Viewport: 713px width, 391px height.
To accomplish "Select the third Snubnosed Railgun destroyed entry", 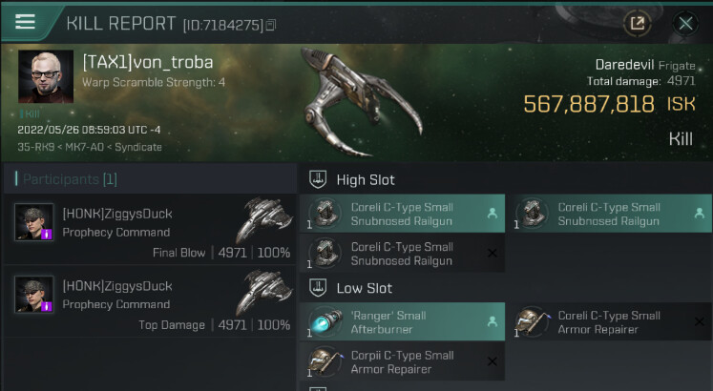I will pos(402,254).
